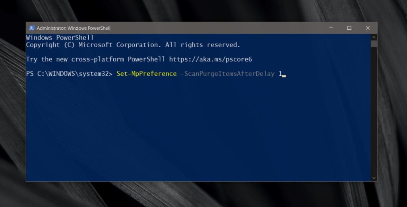Click the value 1 after the parameter

280,74
